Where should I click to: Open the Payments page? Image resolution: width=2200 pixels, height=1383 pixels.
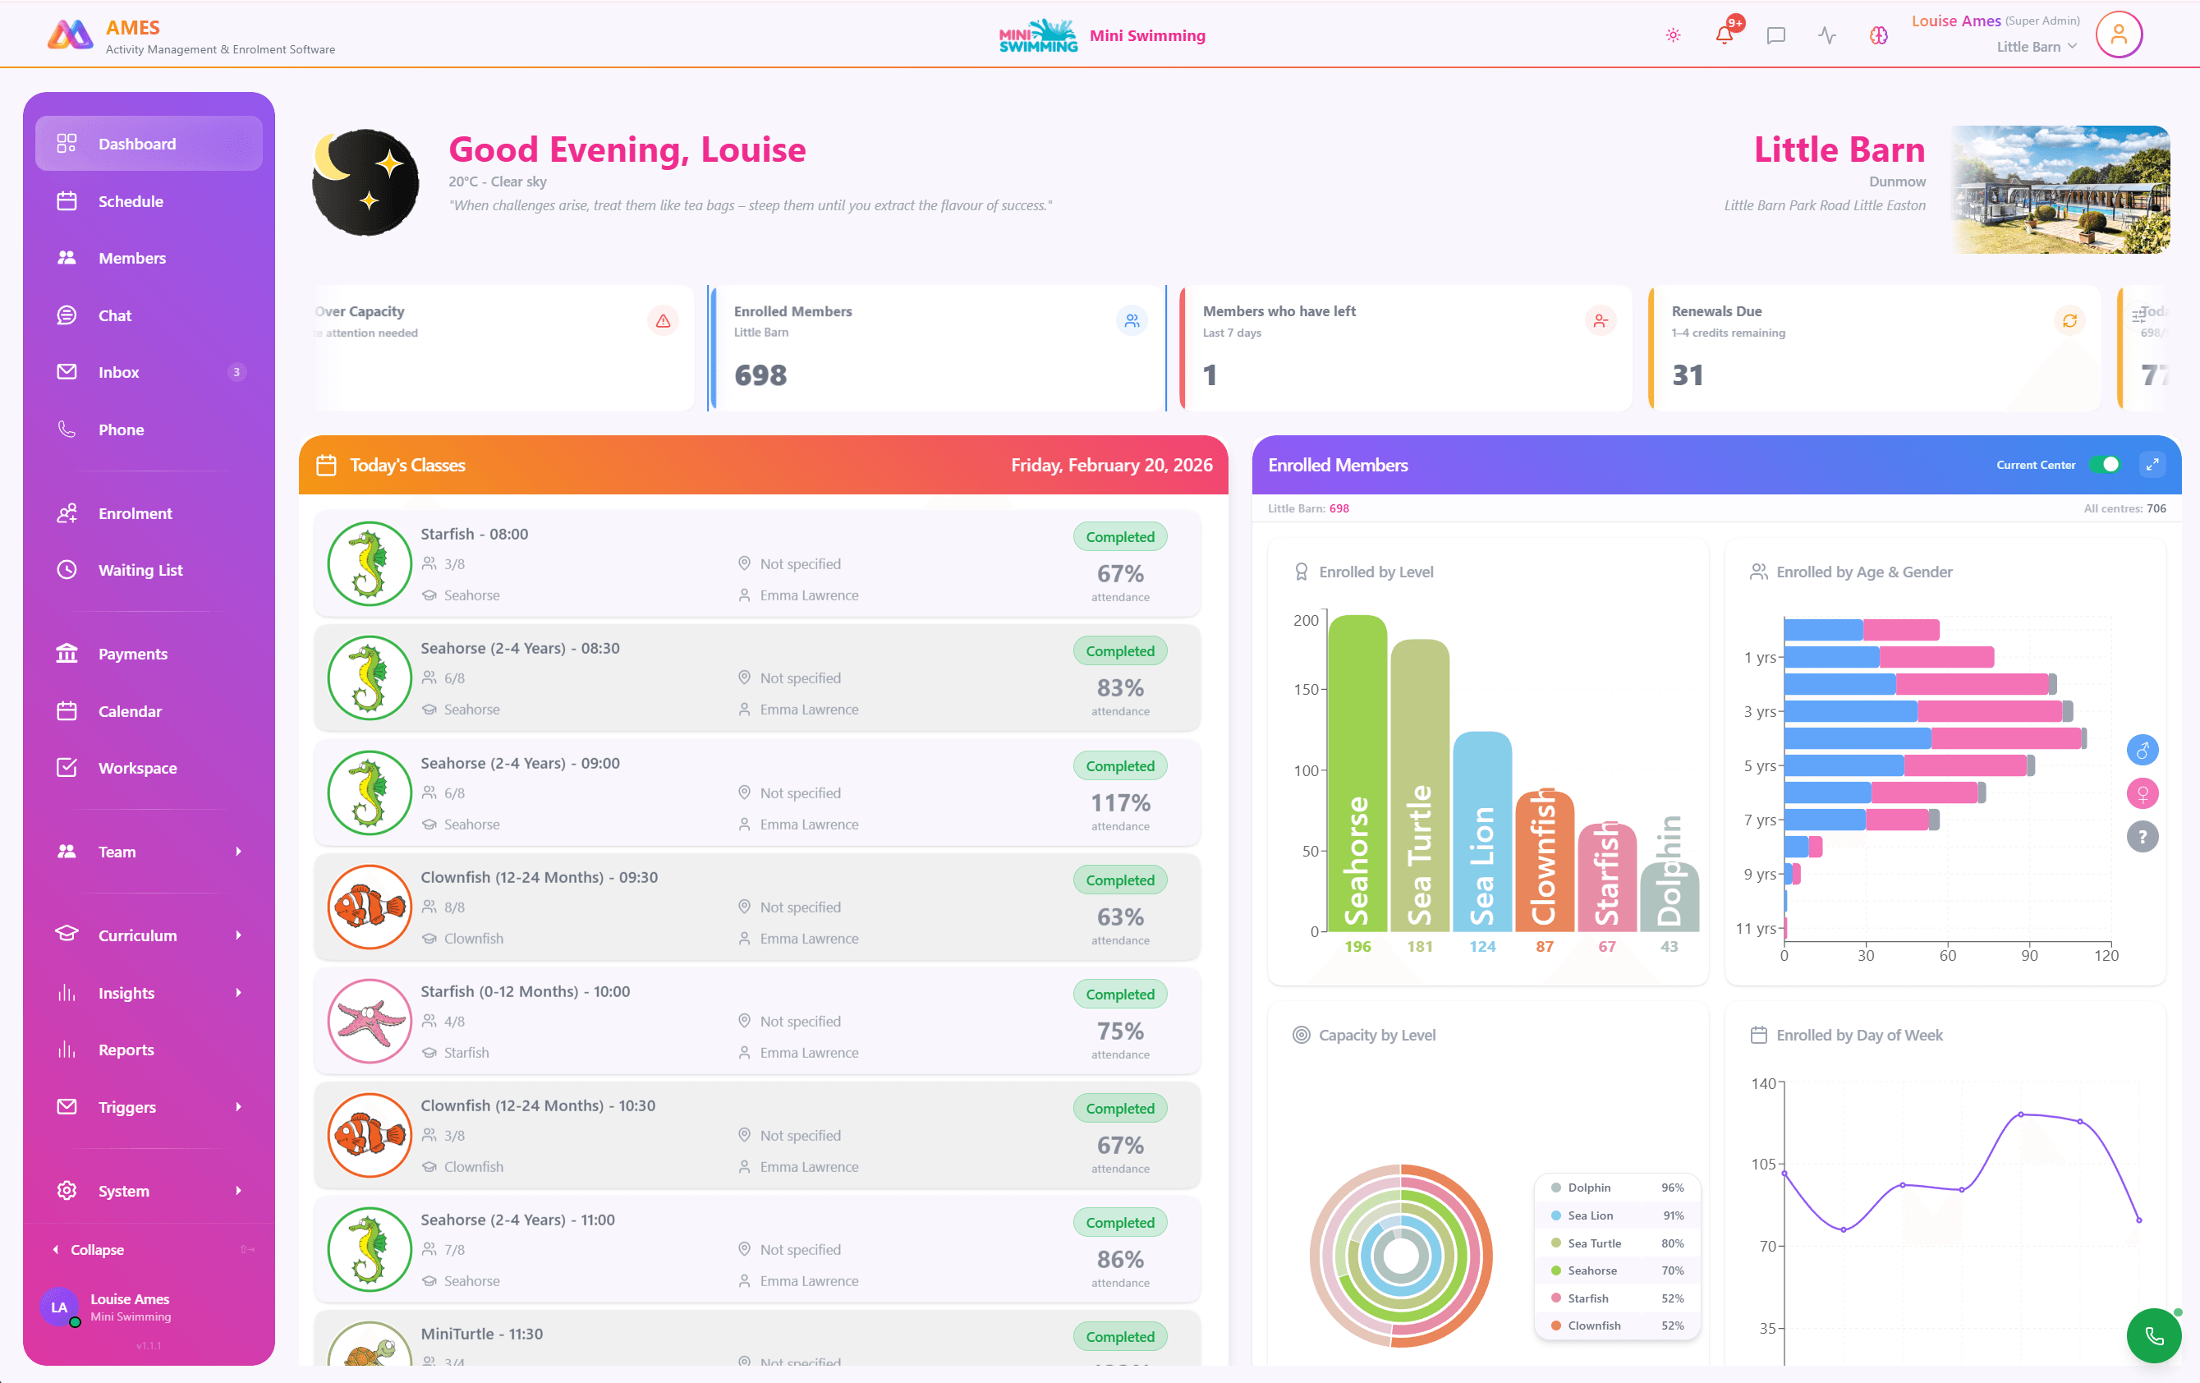pos(149,654)
